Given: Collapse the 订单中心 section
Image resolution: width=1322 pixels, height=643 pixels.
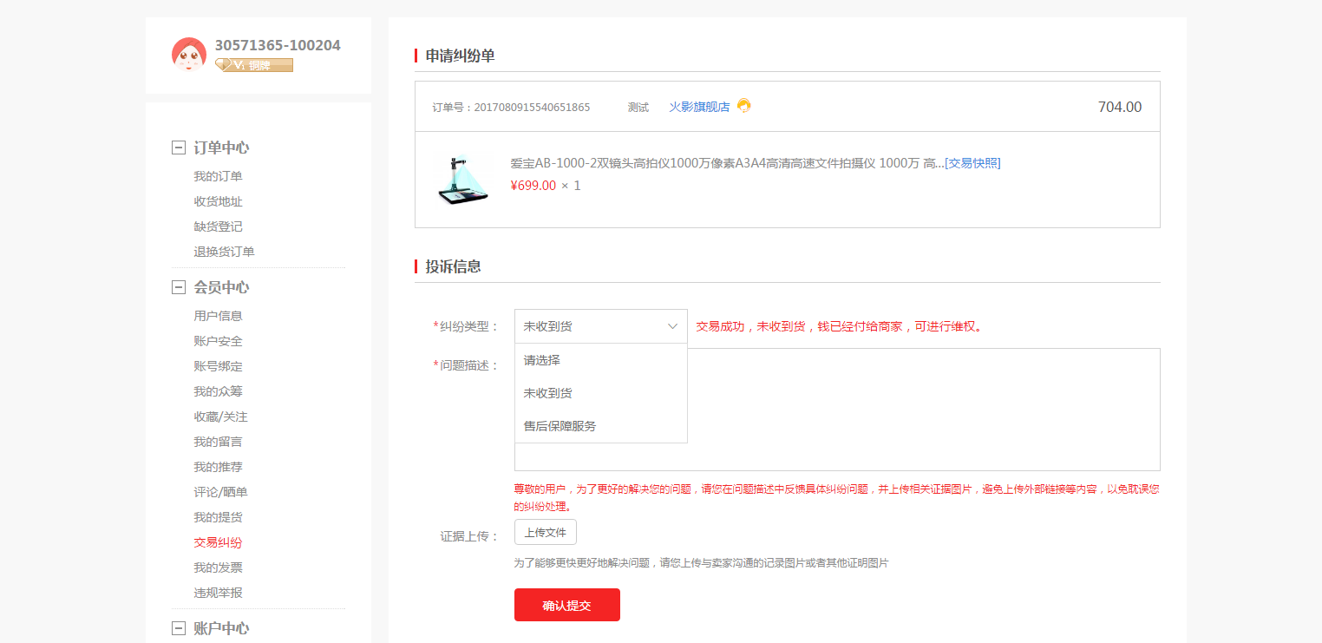Looking at the screenshot, I should pyautogui.click(x=179, y=148).
